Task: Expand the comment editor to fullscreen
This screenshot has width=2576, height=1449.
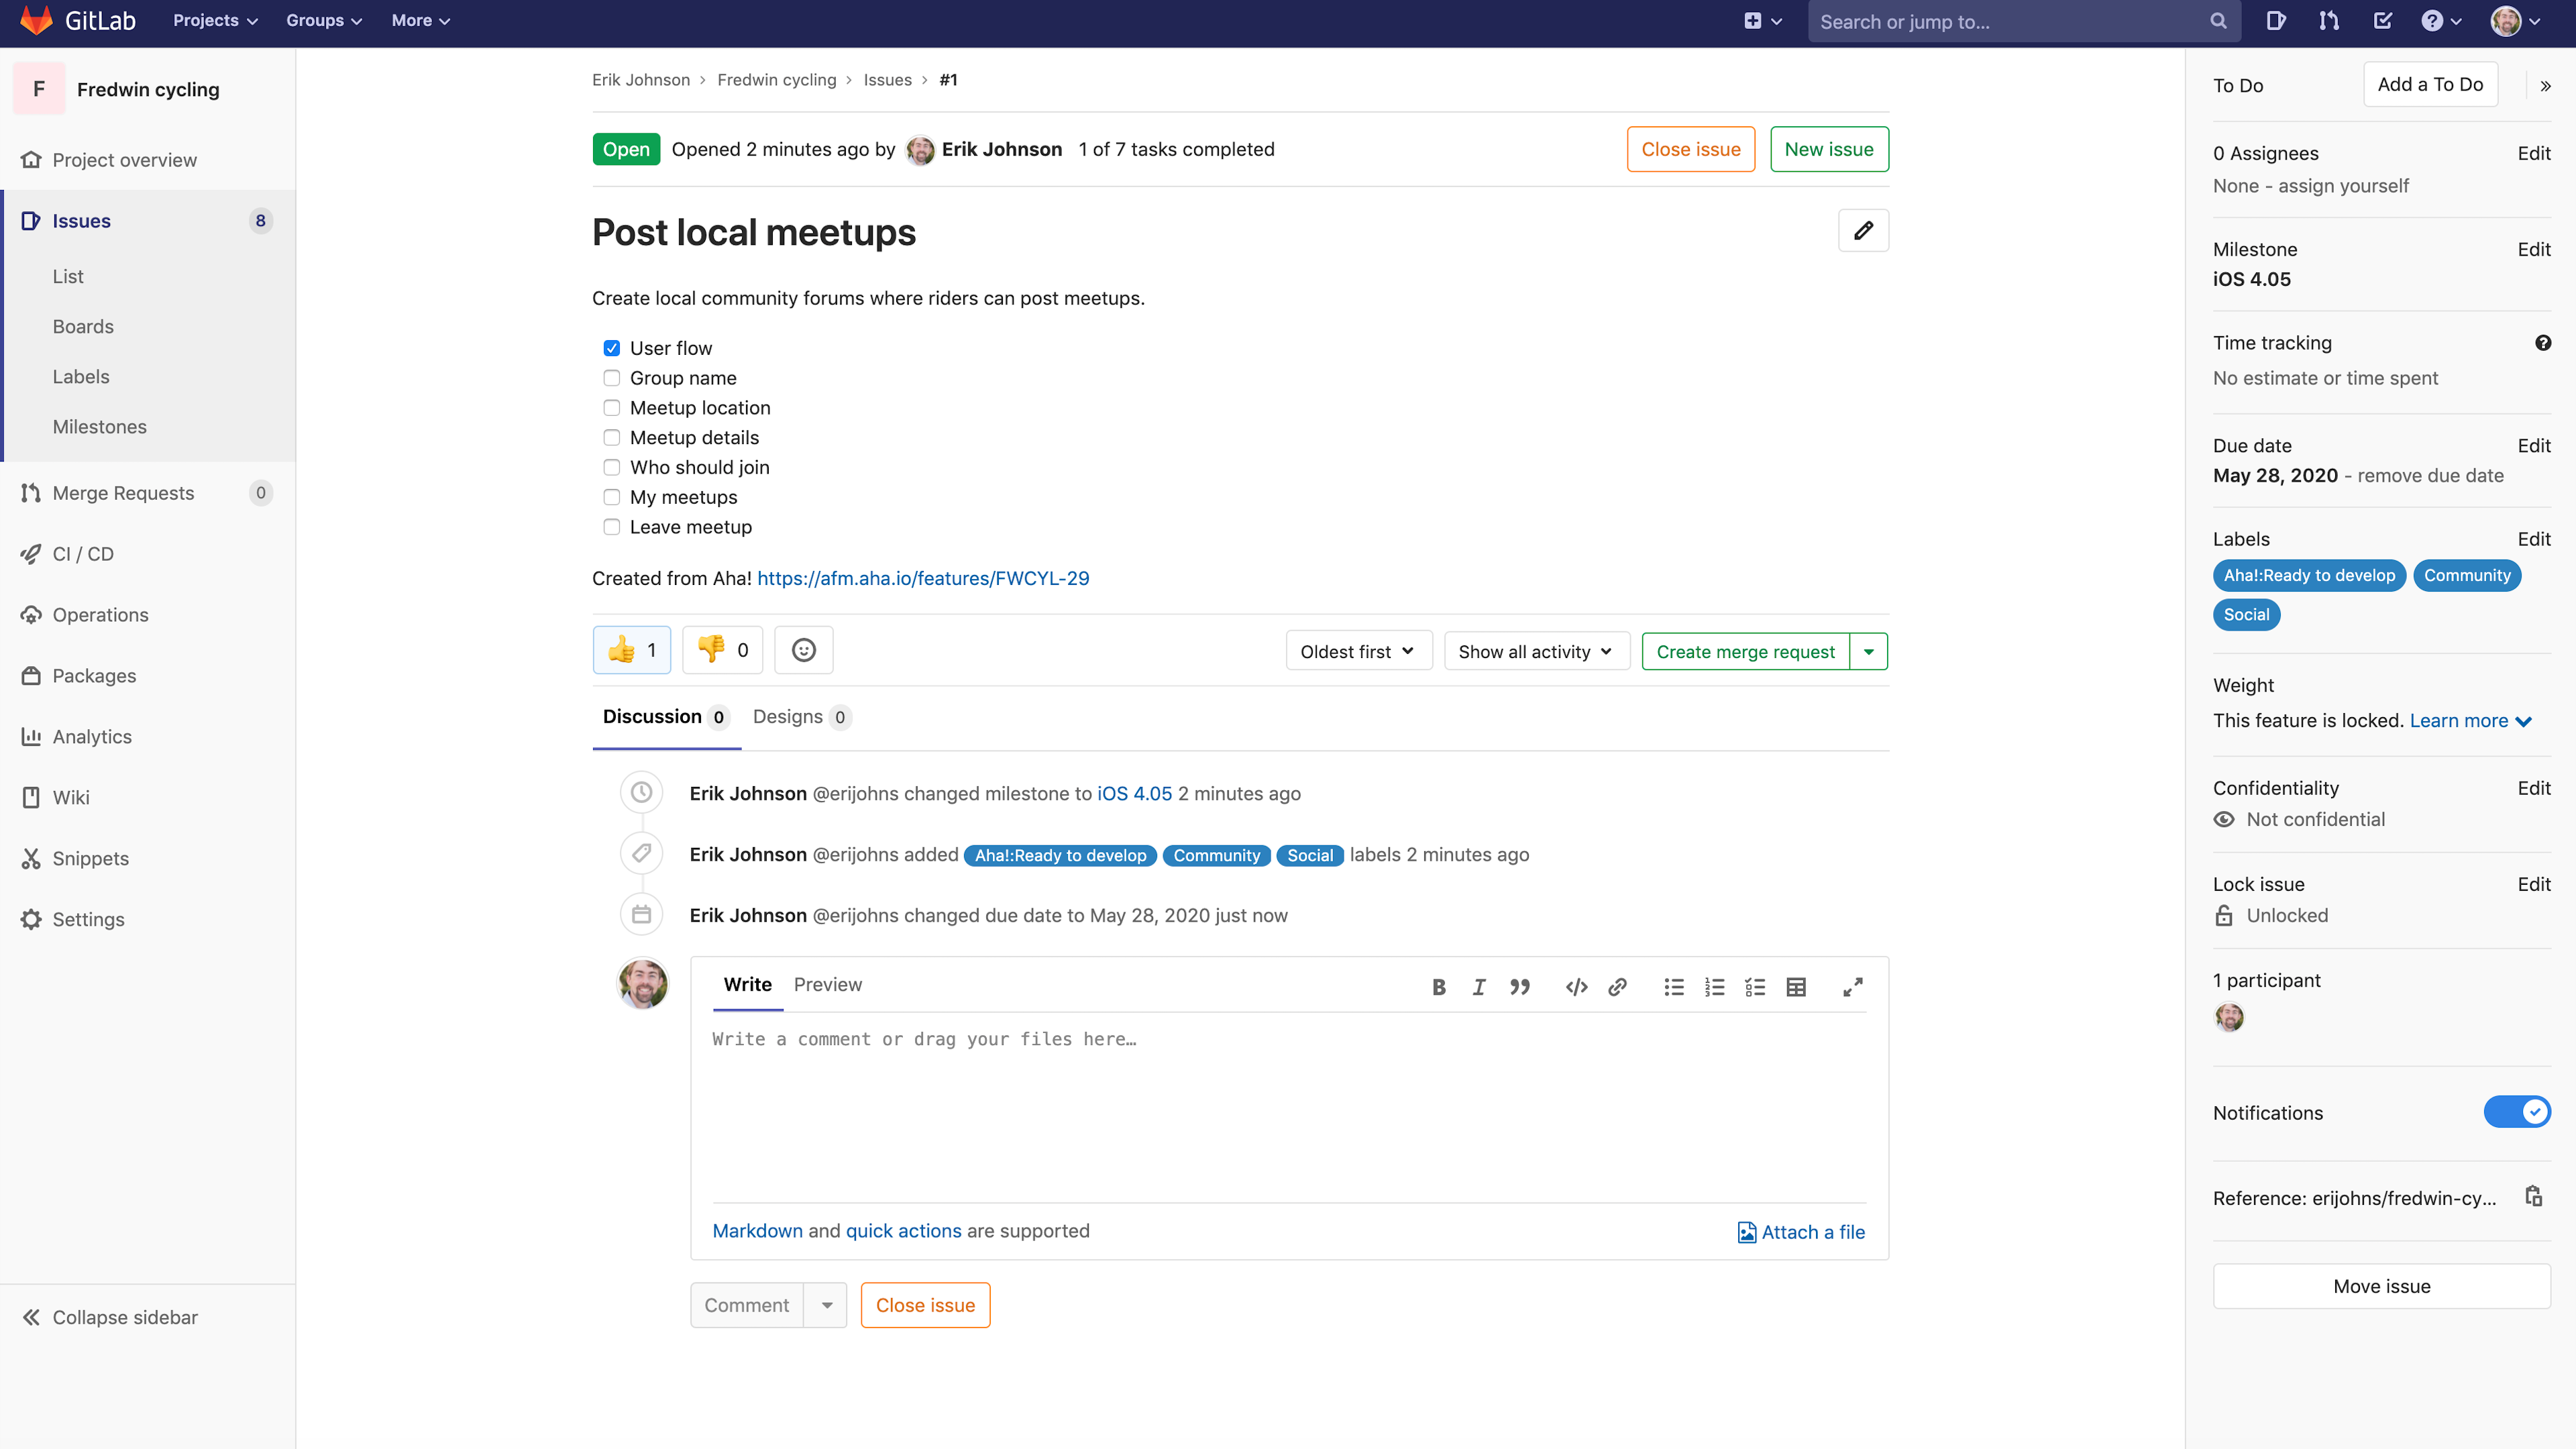Action: 1852,987
